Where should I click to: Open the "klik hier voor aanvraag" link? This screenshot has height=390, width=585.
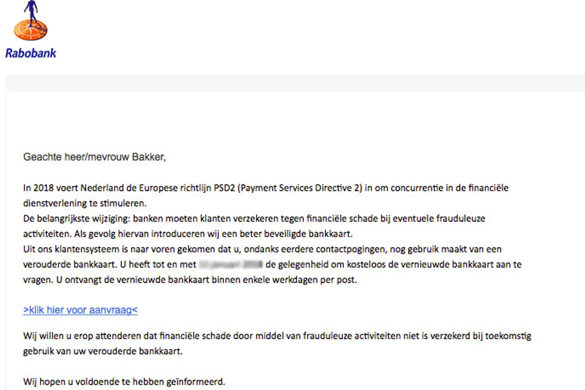[x=80, y=310]
